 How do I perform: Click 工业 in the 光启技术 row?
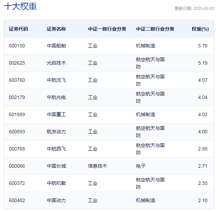click(93, 63)
